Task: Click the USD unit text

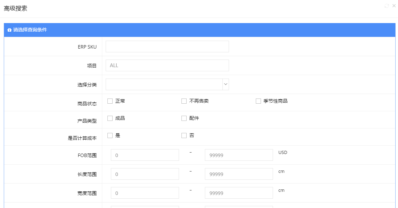Action: pos(283,152)
